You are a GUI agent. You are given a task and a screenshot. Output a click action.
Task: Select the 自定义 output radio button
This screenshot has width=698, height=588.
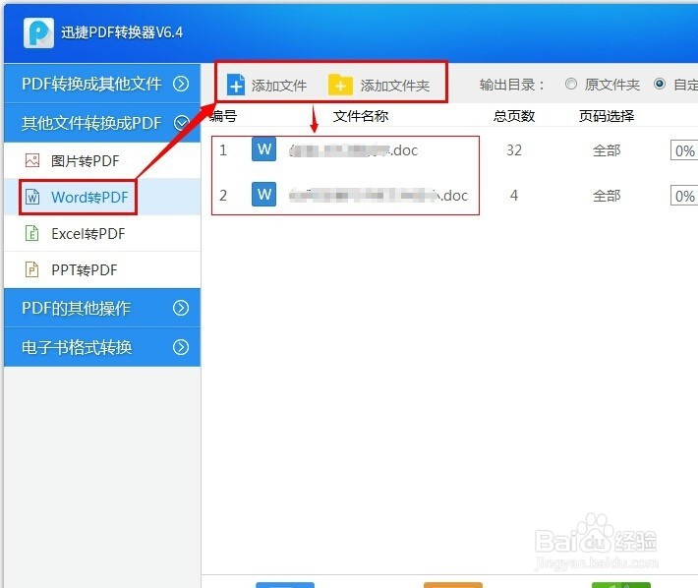pyautogui.click(x=660, y=84)
